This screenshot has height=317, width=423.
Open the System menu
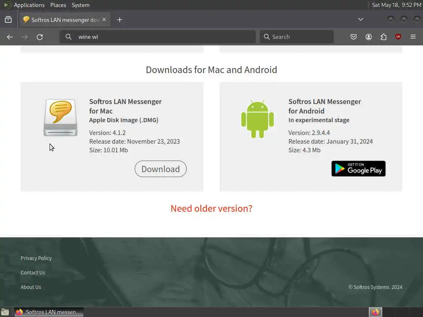click(81, 5)
